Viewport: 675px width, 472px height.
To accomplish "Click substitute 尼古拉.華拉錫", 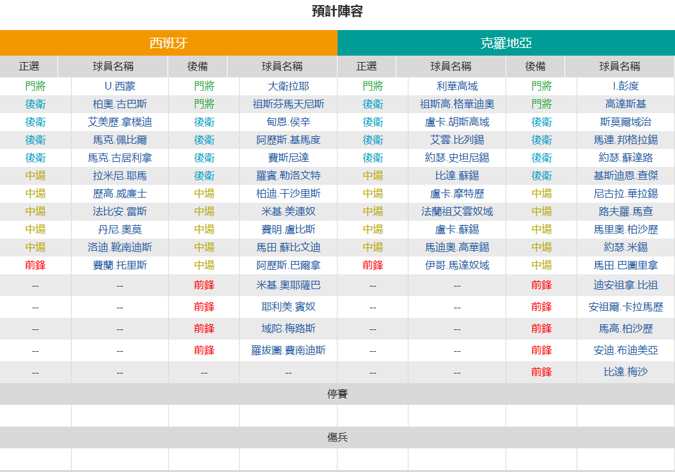I will pos(626,194).
